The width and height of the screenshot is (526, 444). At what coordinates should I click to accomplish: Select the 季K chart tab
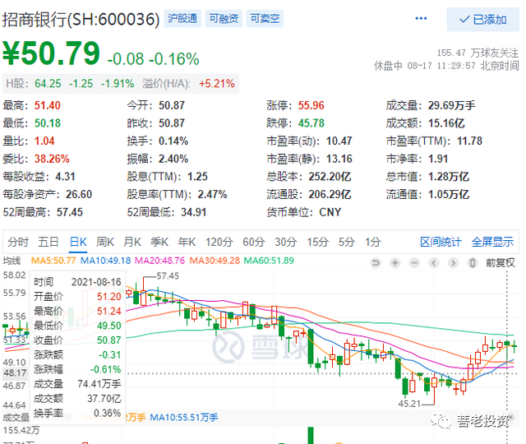(x=159, y=242)
